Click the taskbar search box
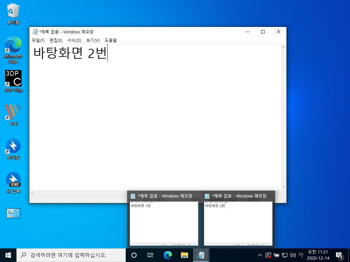The height and width of the screenshot is (262, 350). tap(71, 255)
